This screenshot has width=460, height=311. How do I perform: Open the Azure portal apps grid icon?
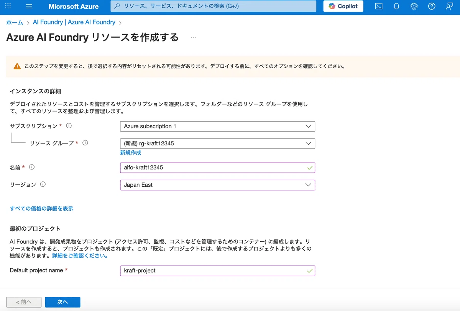8,6
